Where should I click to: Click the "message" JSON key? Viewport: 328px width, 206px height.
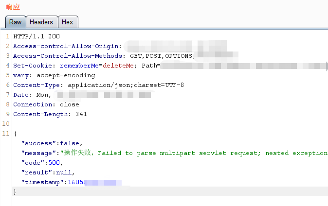tap(38, 153)
